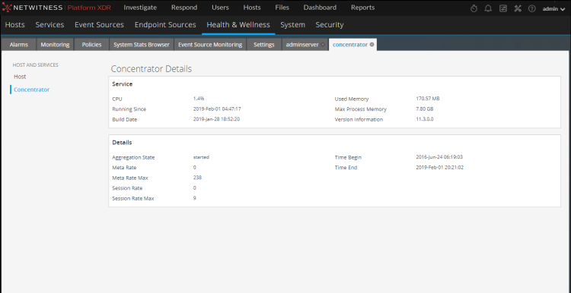Click the NetWitness logo

[56, 8]
